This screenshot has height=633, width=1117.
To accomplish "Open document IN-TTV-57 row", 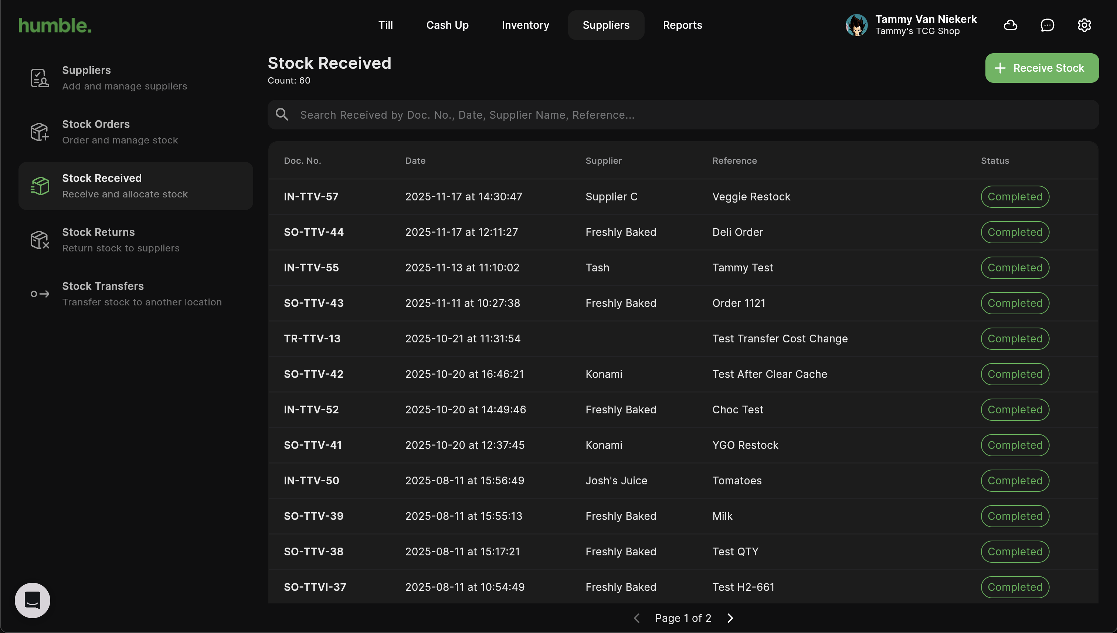I will coord(311,196).
